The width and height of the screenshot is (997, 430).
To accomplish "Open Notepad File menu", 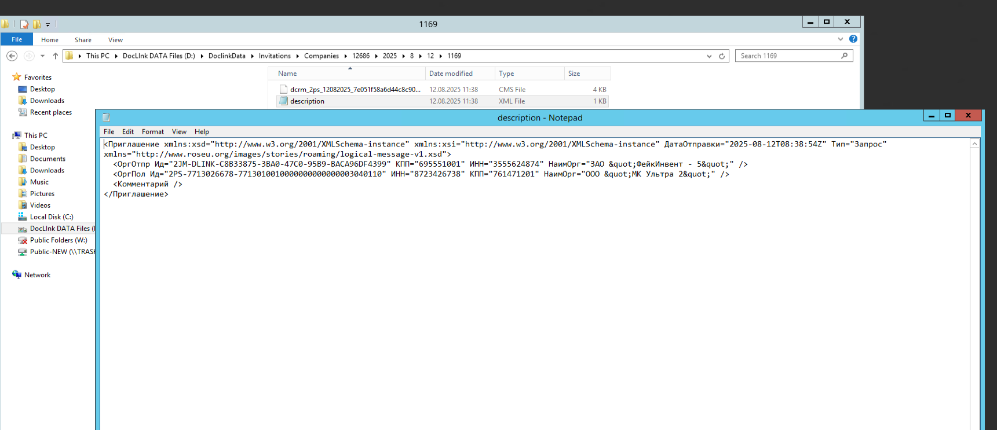I will (109, 132).
